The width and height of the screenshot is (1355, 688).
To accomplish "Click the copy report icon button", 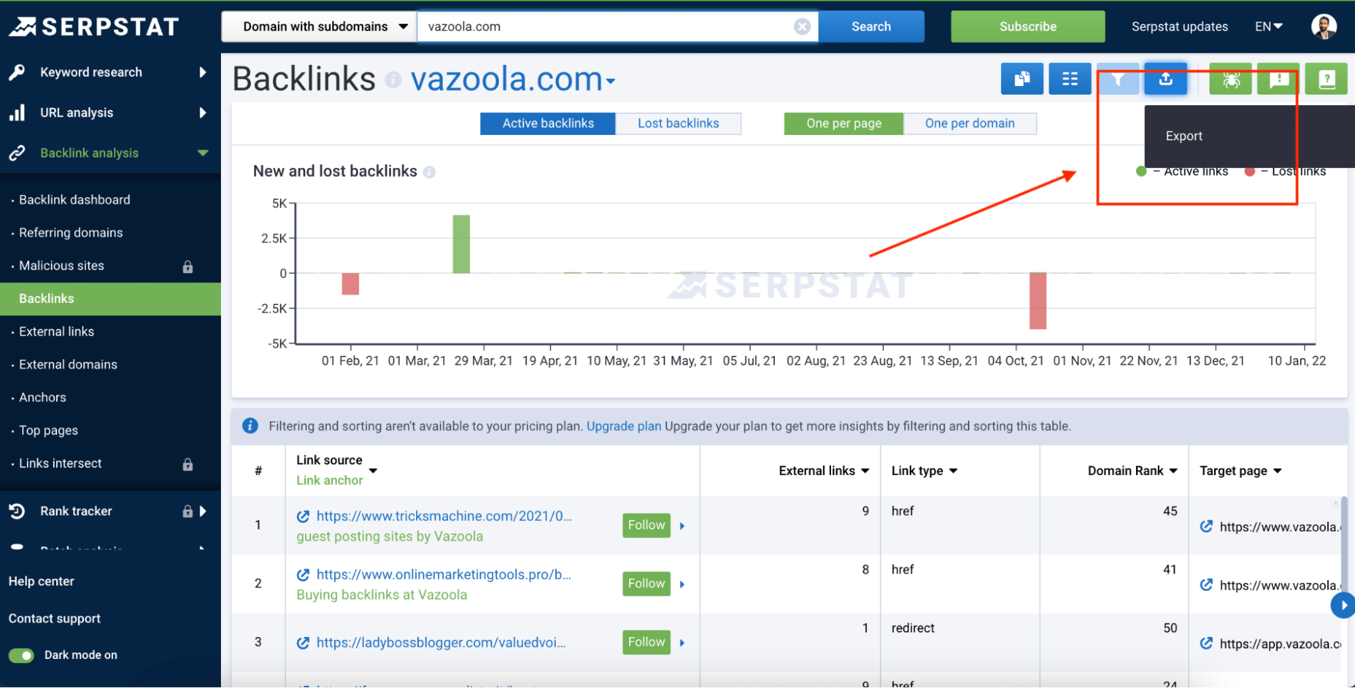I will click(1022, 79).
